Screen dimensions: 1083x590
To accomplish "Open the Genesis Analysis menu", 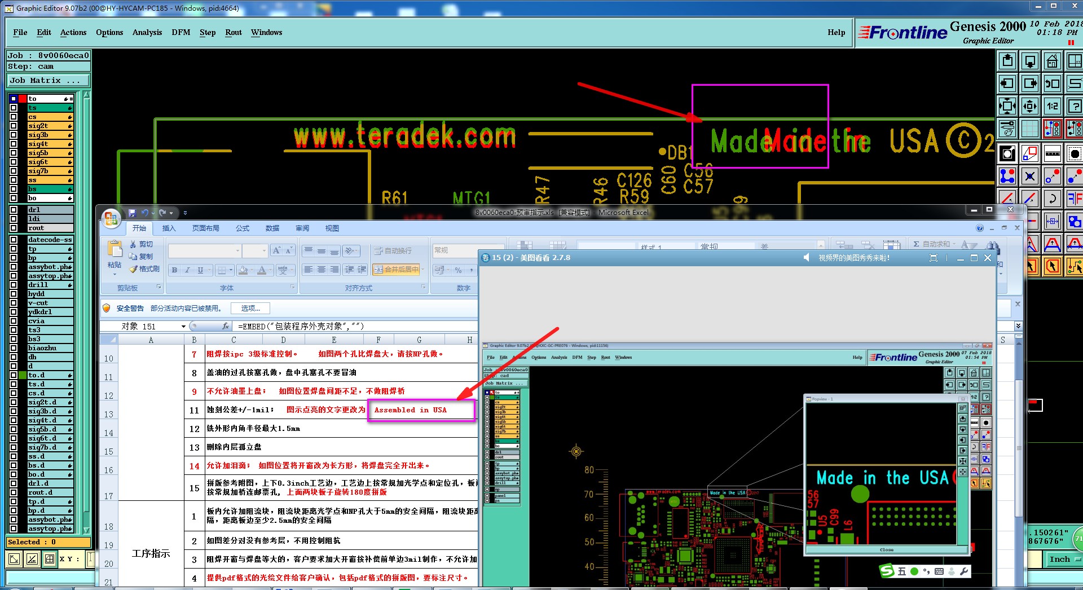I will (x=147, y=32).
